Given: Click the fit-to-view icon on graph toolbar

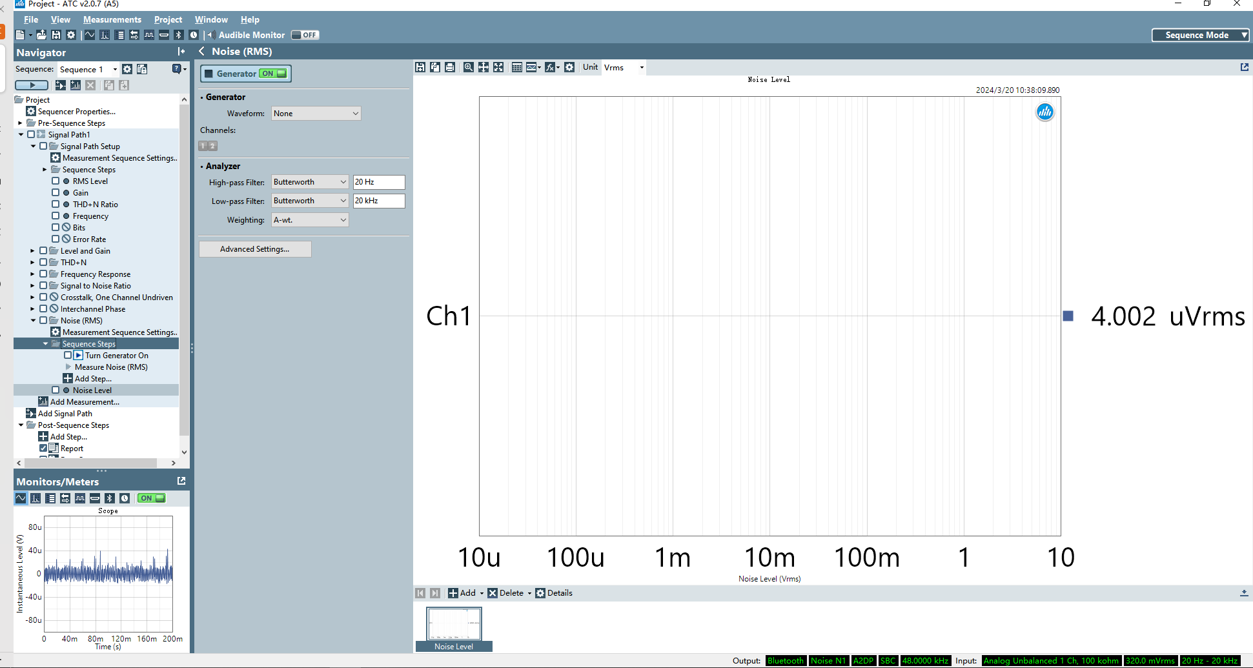Looking at the screenshot, I should pos(498,67).
